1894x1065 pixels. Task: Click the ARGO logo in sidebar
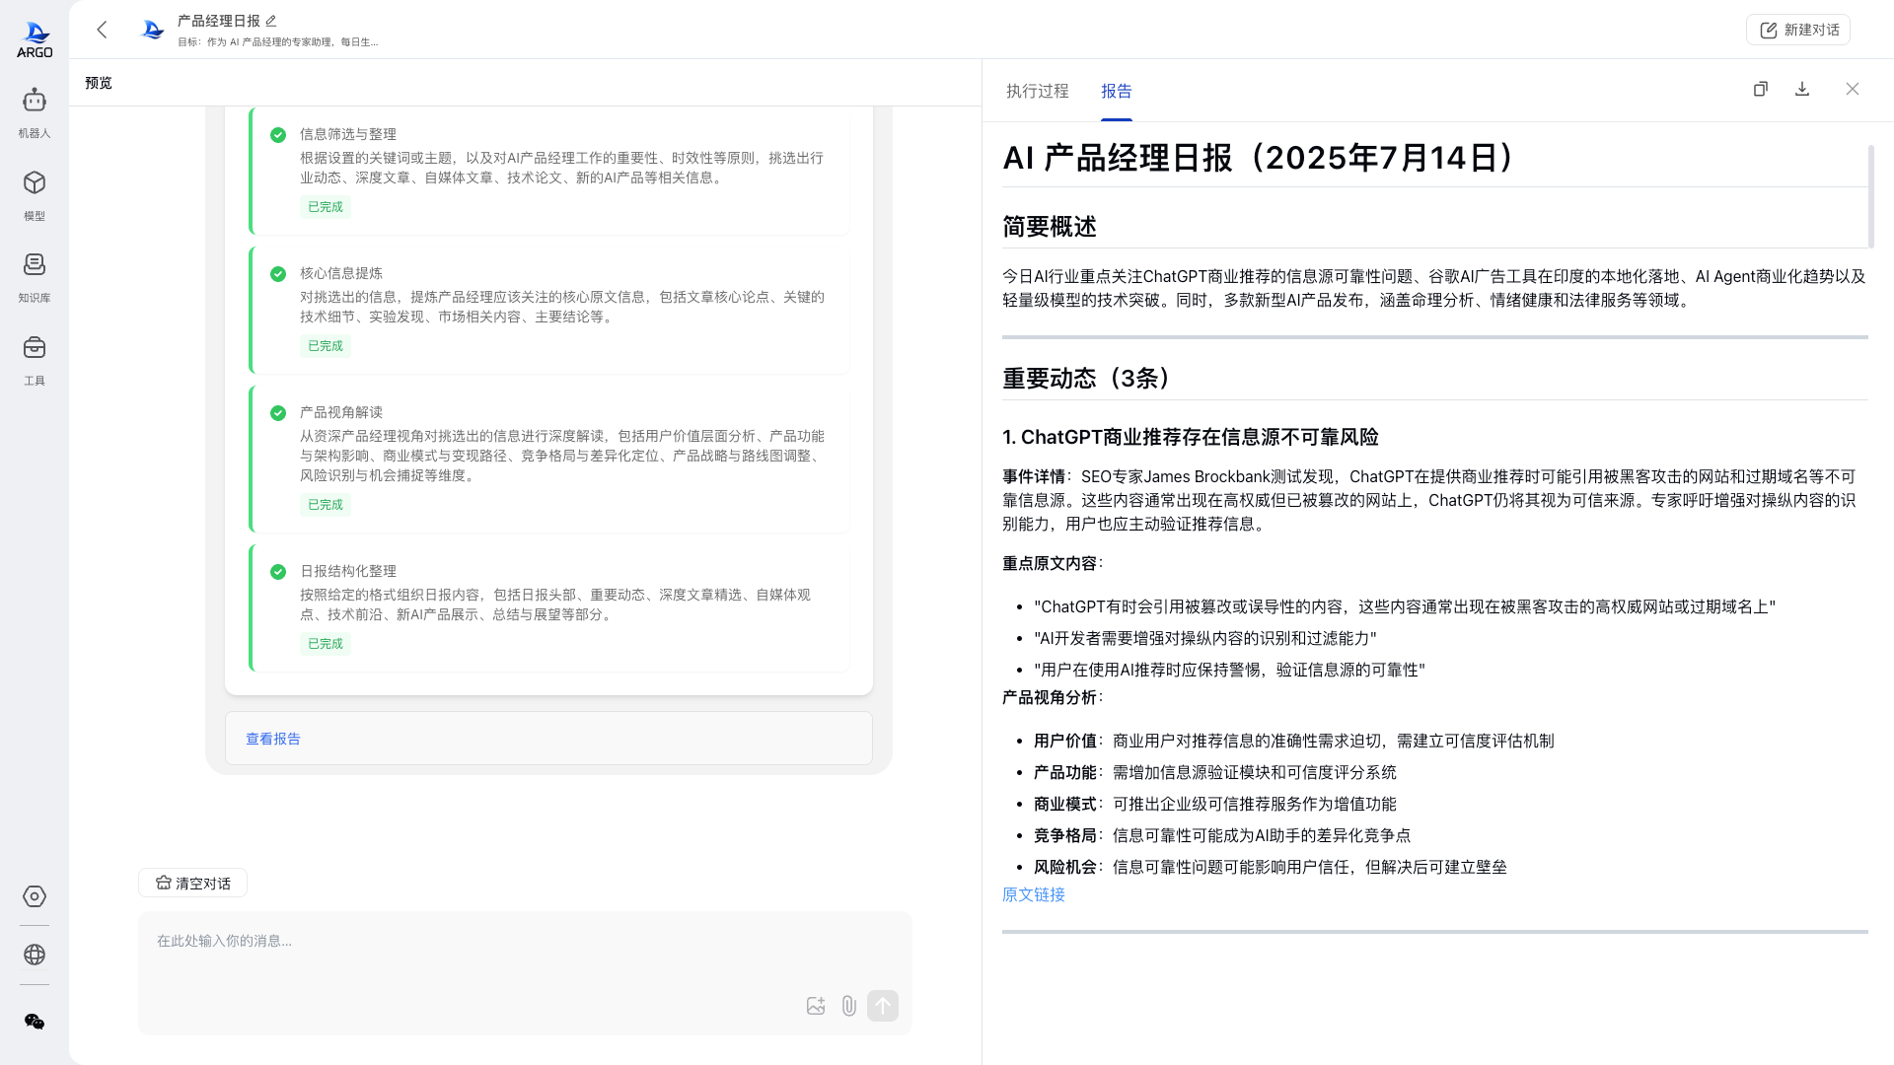35,39
